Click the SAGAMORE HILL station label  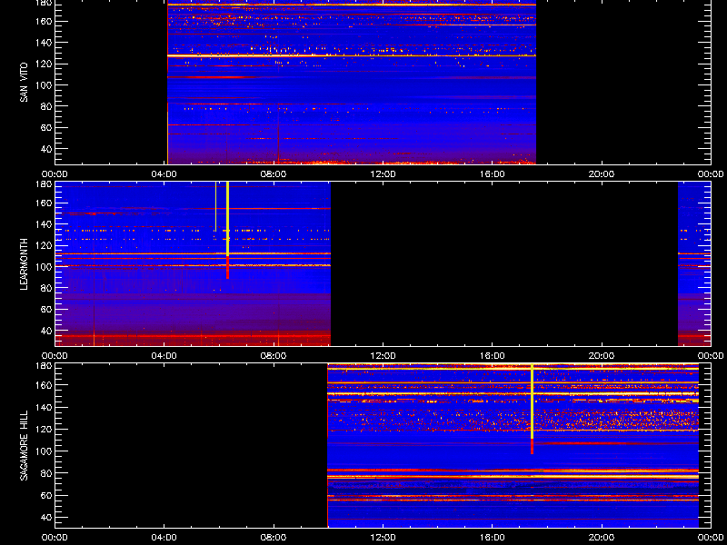pyautogui.click(x=24, y=445)
